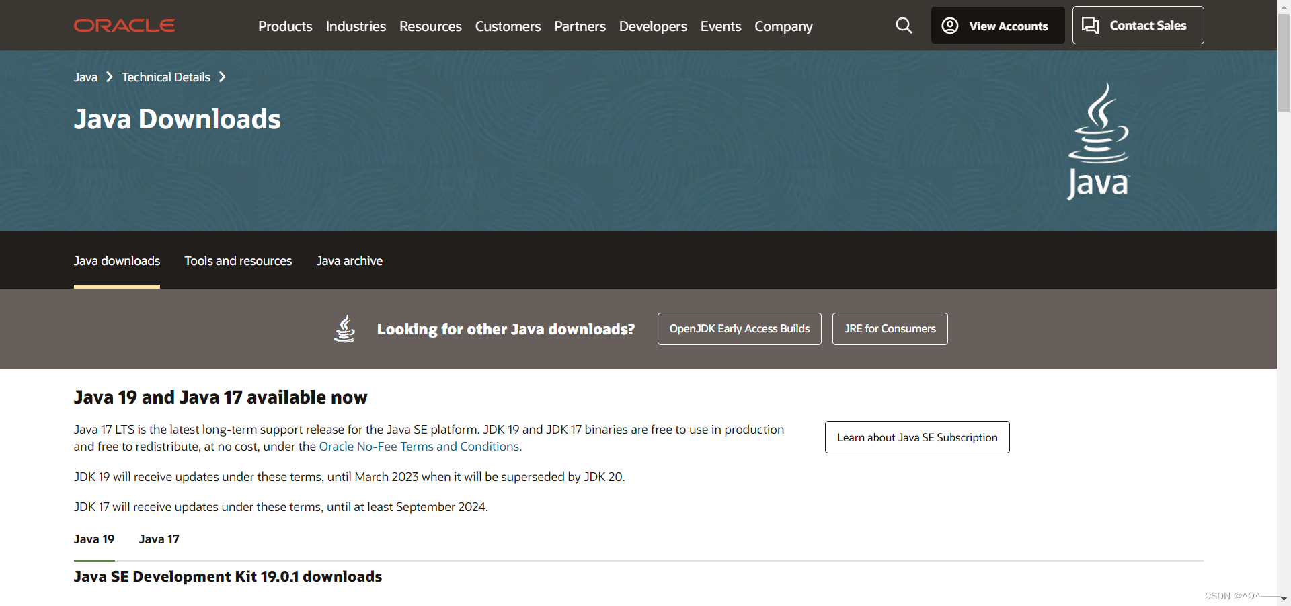Click 'Java SE Development Kit 19.0.1 downloads' heading

point(228,577)
